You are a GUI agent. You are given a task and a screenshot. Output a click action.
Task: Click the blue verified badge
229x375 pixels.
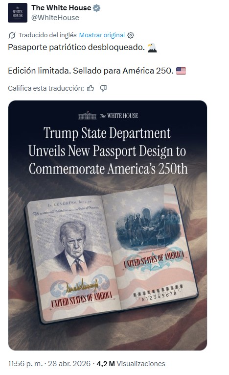(x=96, y=8)
